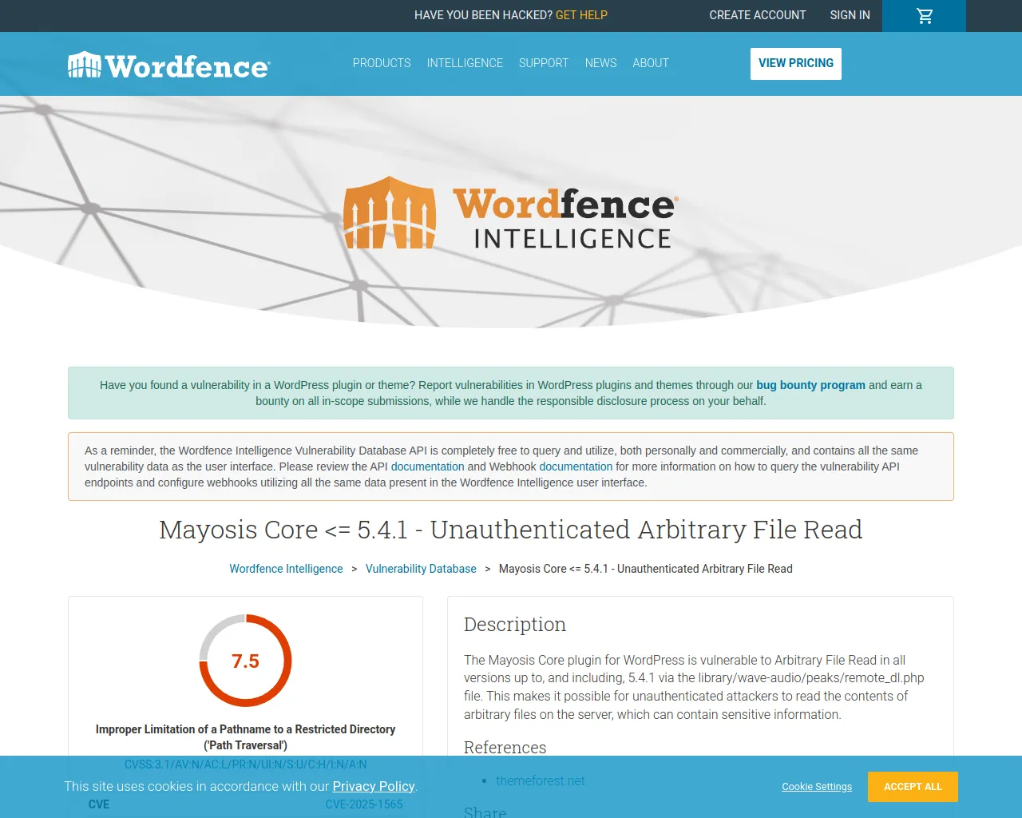
Task: Click SIGN IN in the top bar
Action: point(850,15)
